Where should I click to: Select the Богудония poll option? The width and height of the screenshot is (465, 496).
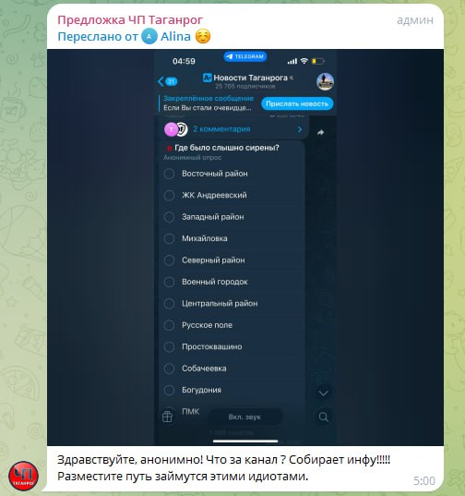click(232, 390)
